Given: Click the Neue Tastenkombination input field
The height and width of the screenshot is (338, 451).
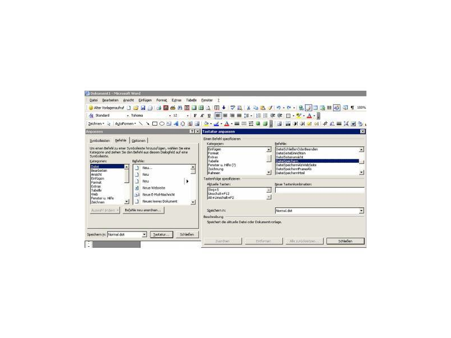Looking at the screenshot, I should [320, 190].
